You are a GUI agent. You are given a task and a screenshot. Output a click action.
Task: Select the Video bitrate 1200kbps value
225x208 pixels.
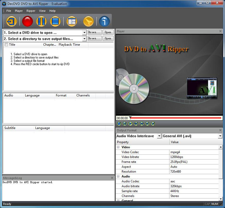[194, 157]
